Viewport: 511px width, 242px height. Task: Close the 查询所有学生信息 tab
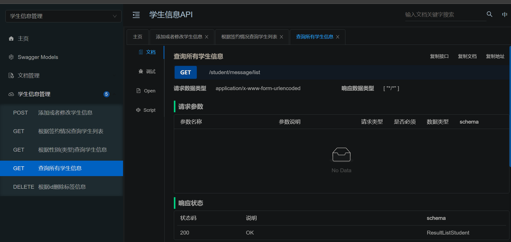(x=338, y=37)
